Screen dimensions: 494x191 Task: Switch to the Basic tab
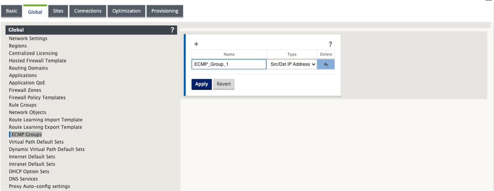11,11
